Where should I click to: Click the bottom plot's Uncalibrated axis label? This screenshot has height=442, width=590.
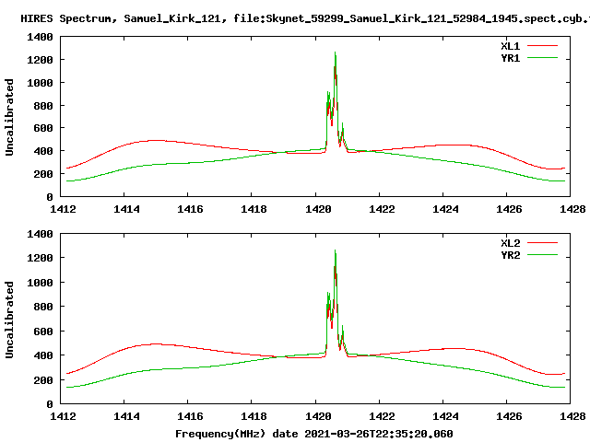point(9,320)
